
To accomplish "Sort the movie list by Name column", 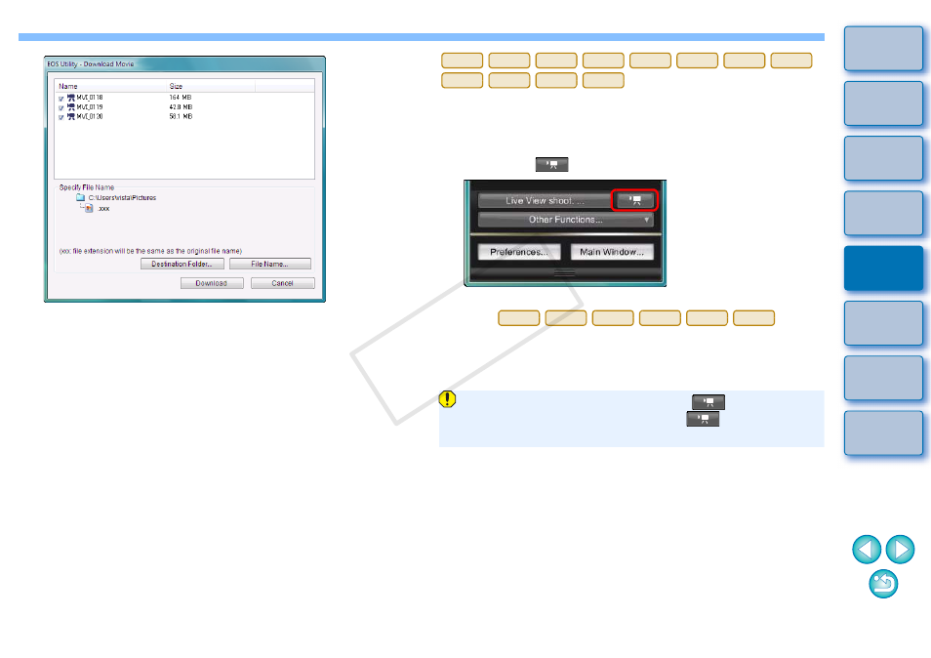I will pyautogui.click(x=111, y=87).
